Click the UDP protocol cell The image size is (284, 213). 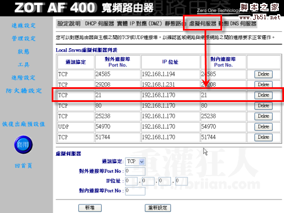[76, 127]
